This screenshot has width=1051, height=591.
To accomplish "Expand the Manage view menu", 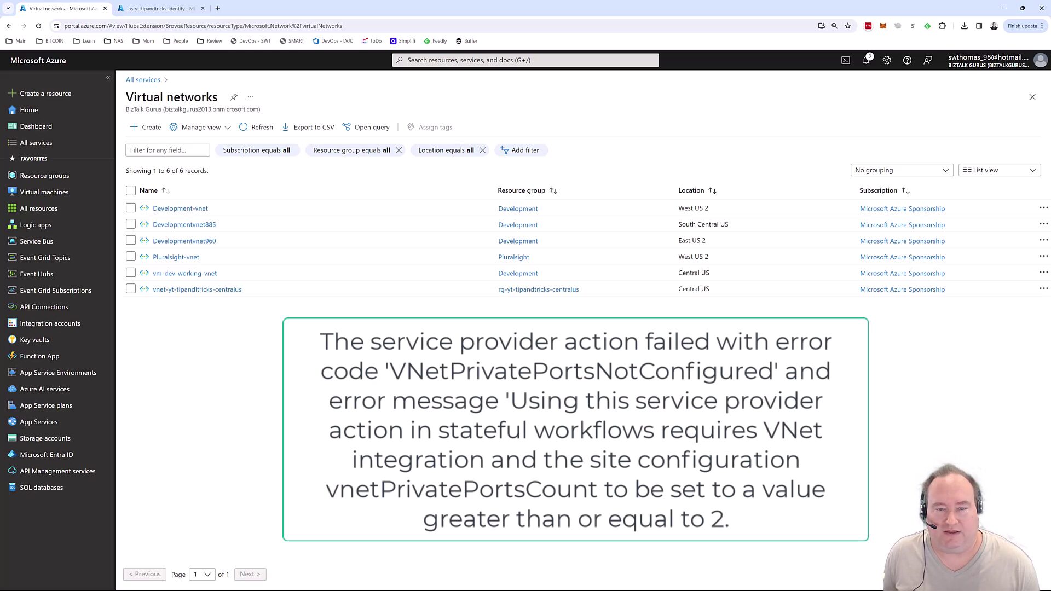I will (200, 127).
